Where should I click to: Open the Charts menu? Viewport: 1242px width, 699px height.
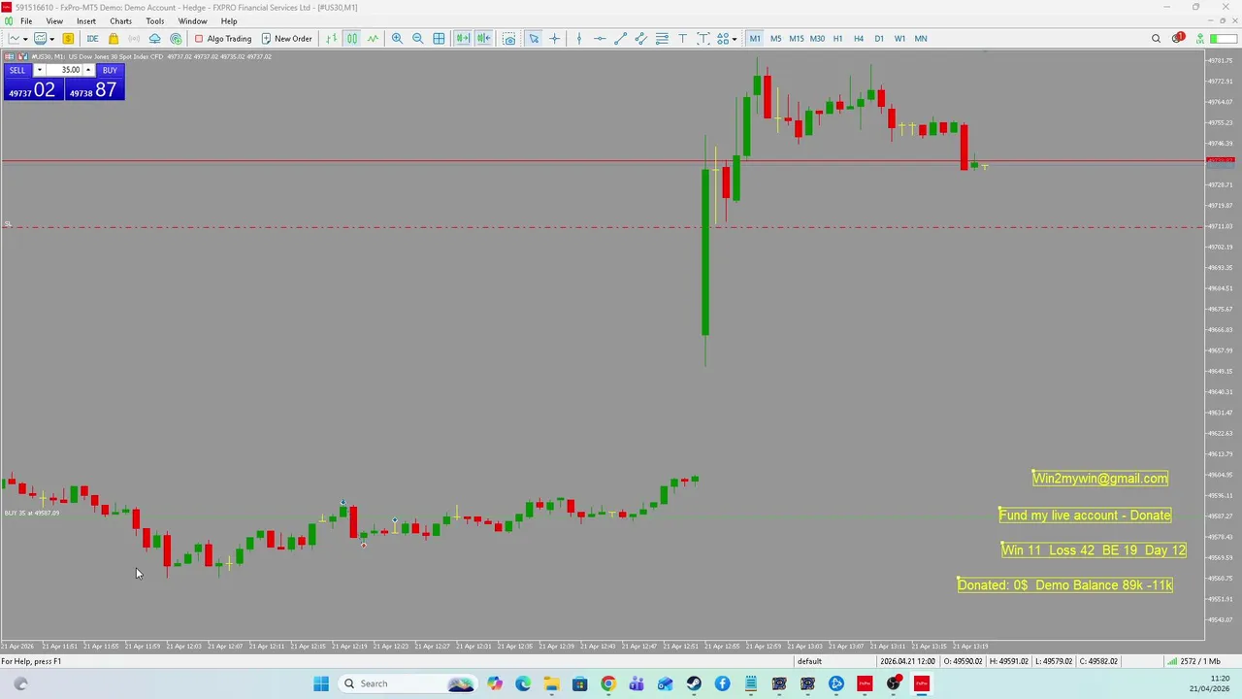[120, 21]
